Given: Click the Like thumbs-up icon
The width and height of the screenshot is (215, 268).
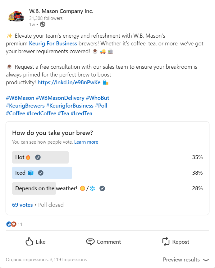Looking at the screenshot, I should pos(29,242).
